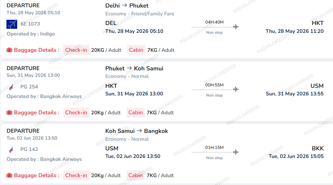Click the airplane icon on USM–BKK route
This screenshot has height=185, width=333.
coord(236,152)
